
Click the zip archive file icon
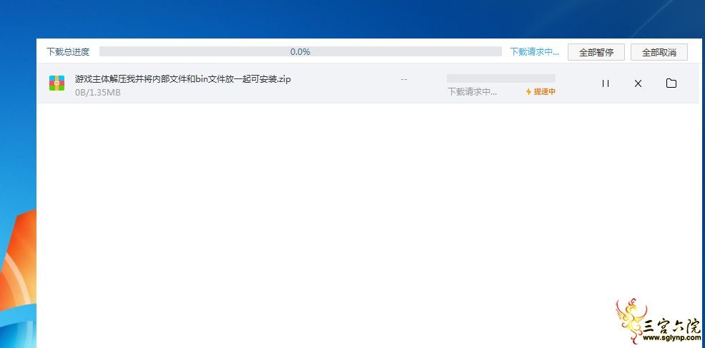57,83
